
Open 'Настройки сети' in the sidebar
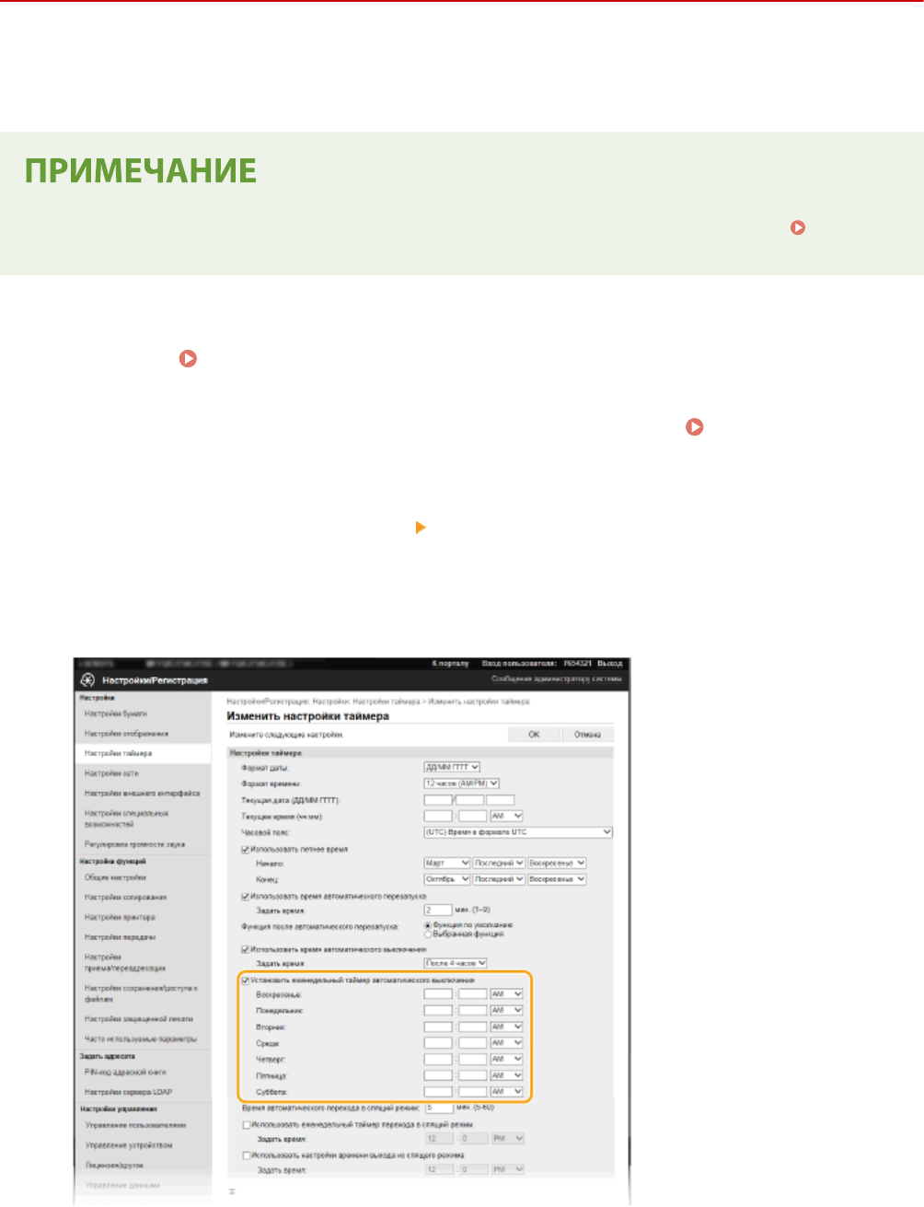tap(112, 773)
